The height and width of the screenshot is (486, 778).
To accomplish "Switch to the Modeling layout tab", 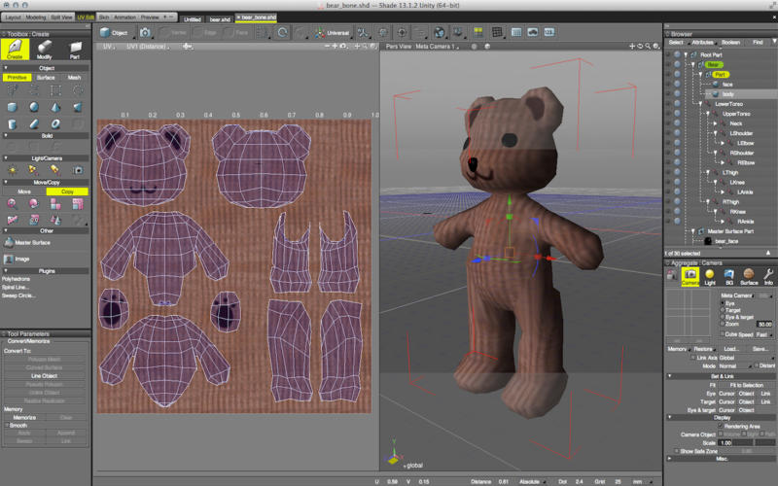I will (36, 17).
